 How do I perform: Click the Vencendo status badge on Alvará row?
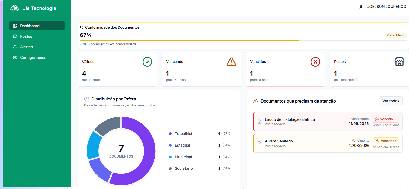[x=386, y=141]
